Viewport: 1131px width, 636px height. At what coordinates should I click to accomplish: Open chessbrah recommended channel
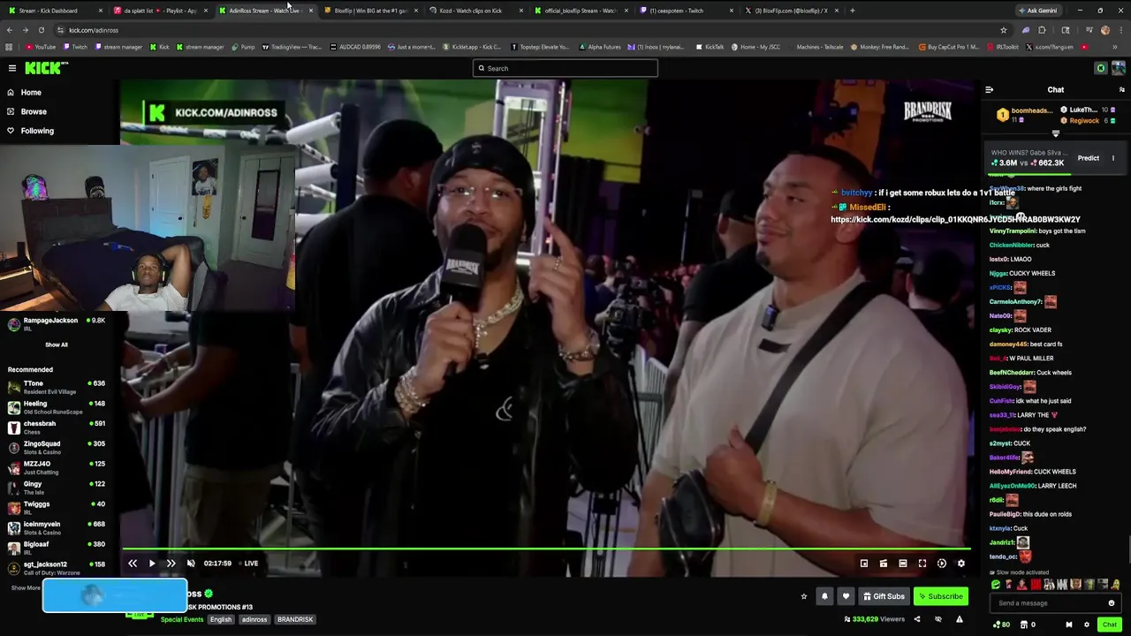57,427
